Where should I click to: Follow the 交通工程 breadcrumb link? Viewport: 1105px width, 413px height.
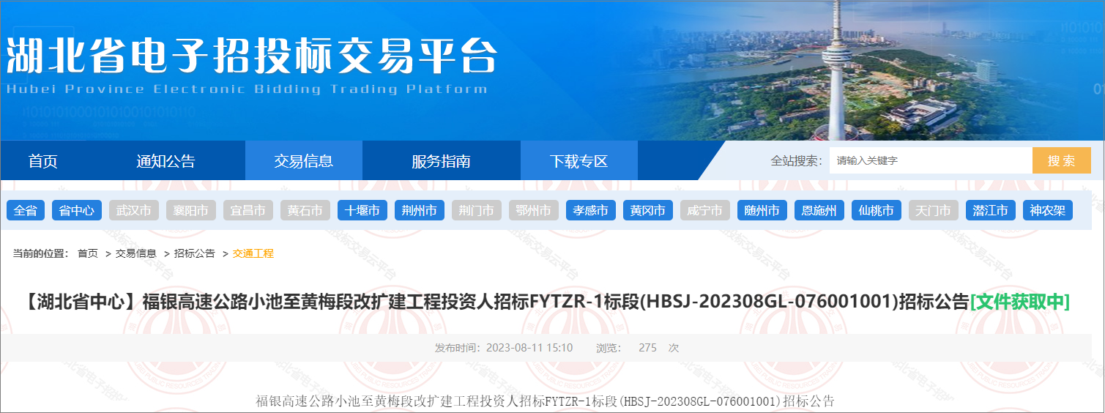pos(253,253)
